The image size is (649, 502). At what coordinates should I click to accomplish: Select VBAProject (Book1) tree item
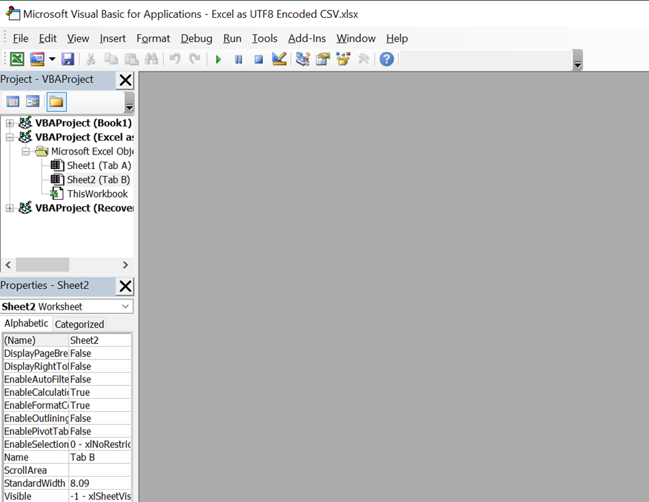83,123
